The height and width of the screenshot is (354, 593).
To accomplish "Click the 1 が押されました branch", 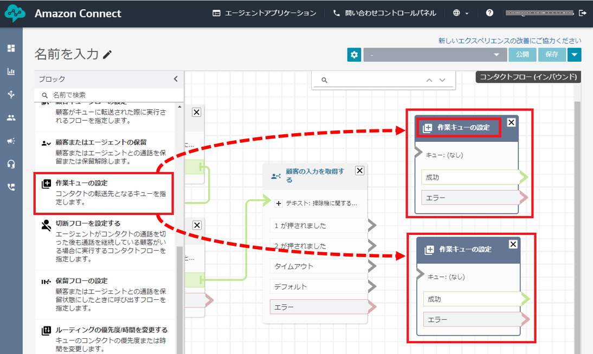I will [319, 226].
